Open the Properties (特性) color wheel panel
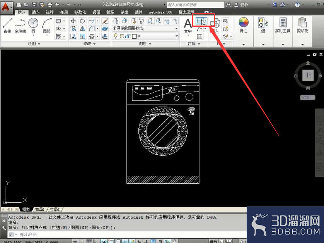324x243 pixels. click(244, 25)
